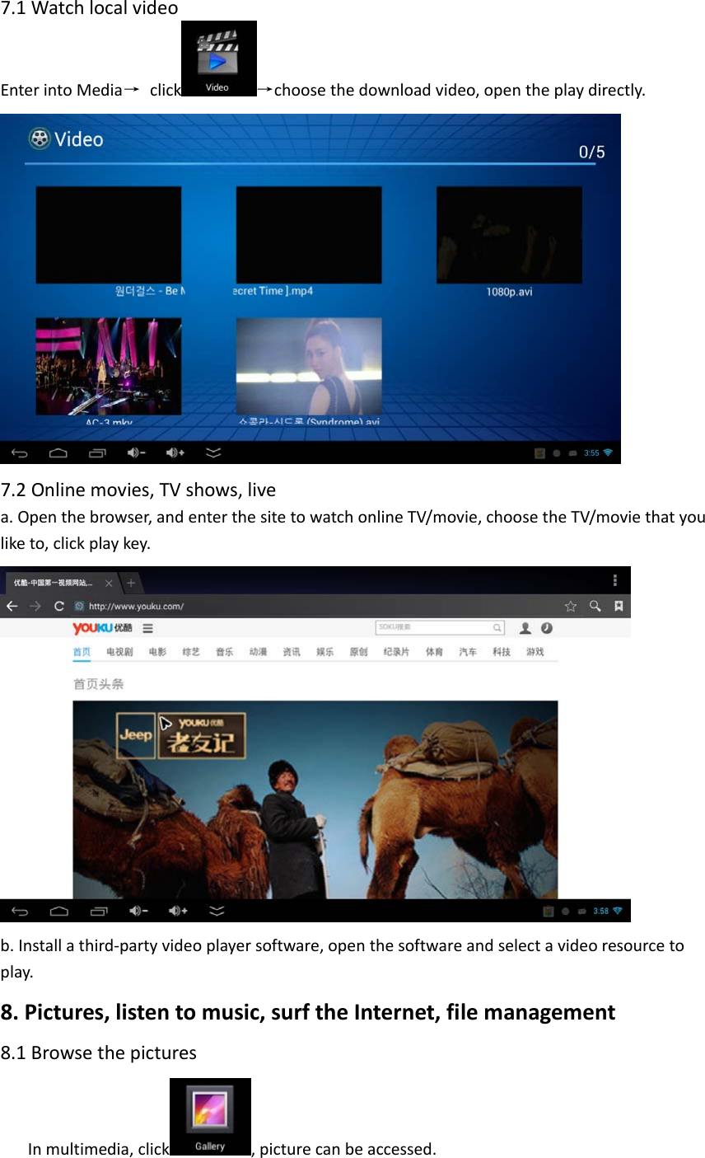The image size is (705, 1158).
Task: Open the browser overflow menu
Action: (x=614, y=581)
